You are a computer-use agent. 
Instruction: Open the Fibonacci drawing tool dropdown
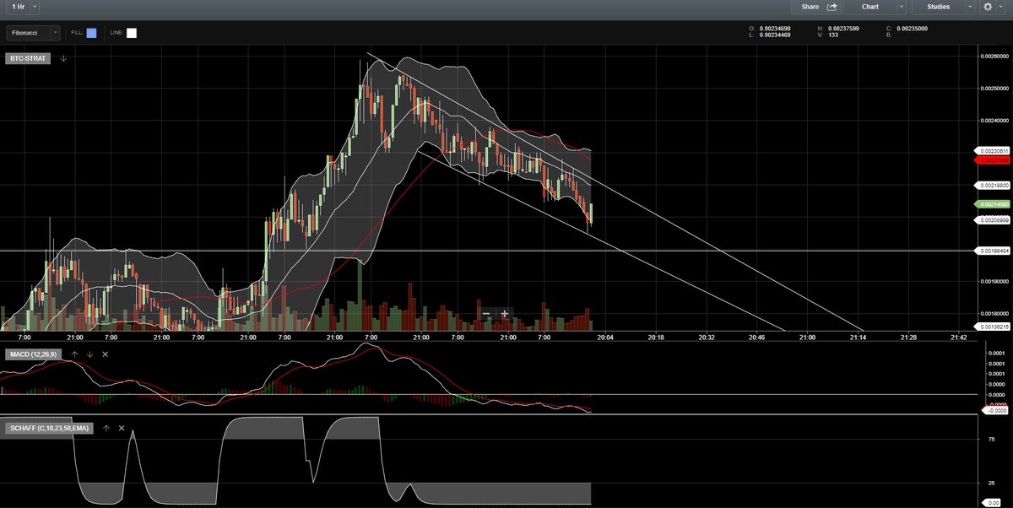33,33
